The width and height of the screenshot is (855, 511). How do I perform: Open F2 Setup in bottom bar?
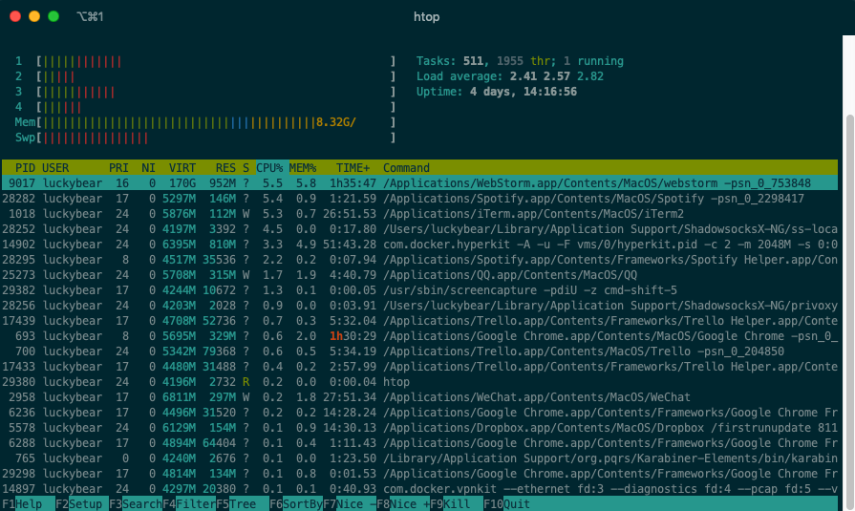coord(82,503)
